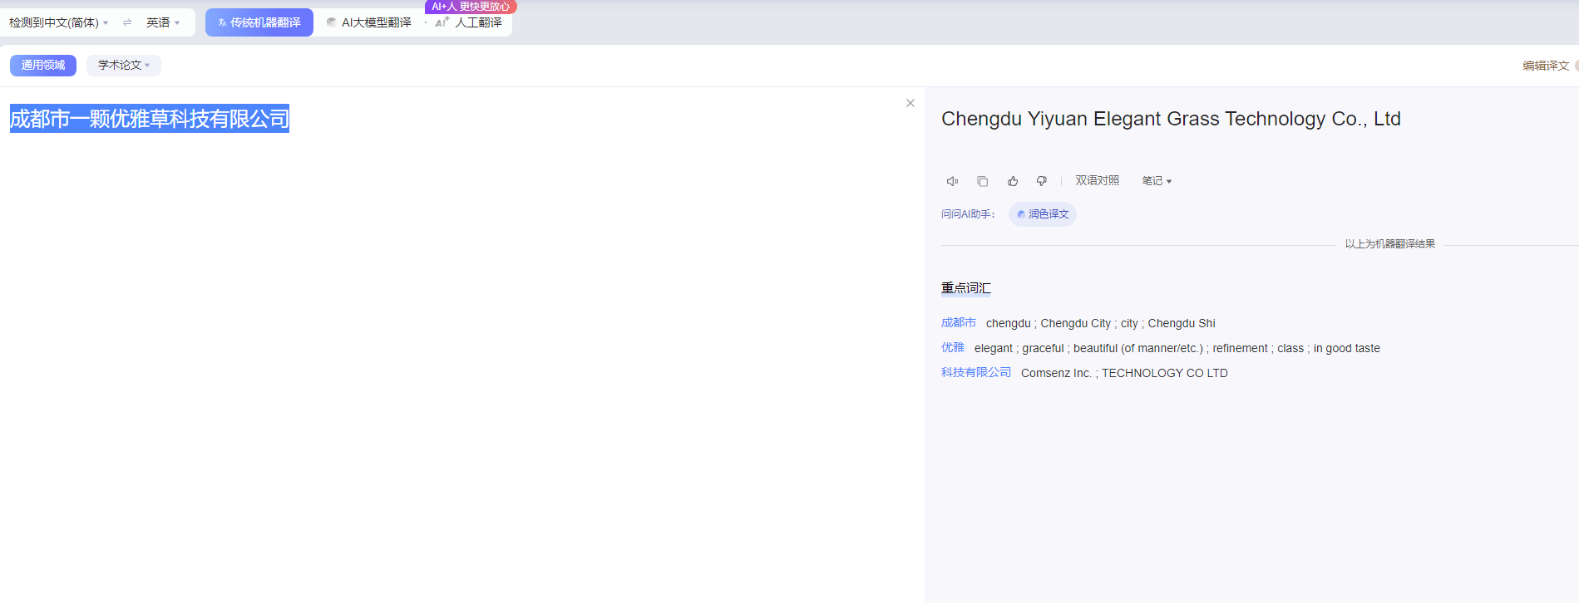
Task: Swap source and target languages
Action: coord(127,22)
